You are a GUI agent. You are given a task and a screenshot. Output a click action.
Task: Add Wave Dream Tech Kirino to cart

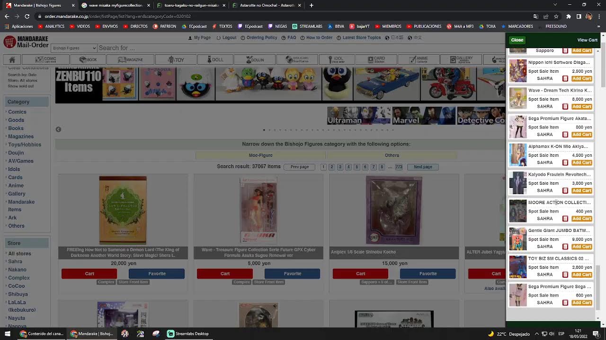tap(582, 106)
